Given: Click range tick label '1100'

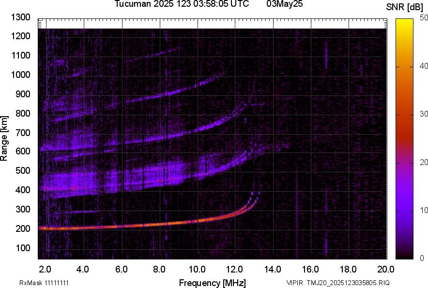Looking at the screenshot, I should [x=21, y=55].
